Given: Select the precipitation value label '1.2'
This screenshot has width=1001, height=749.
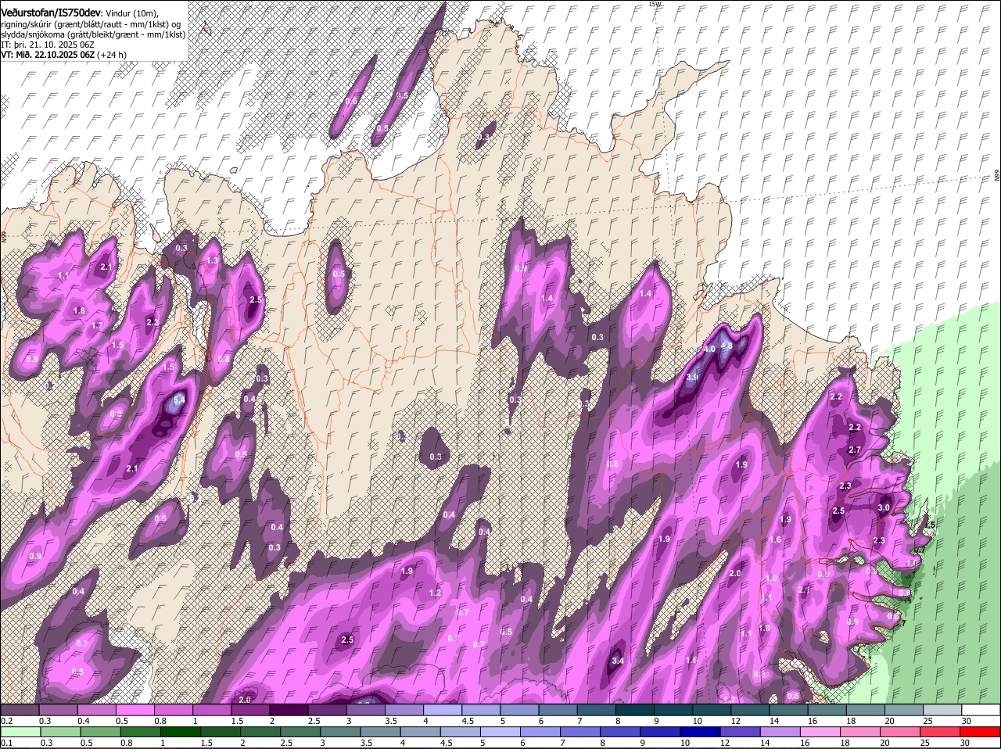Looking at the screenshot, I should pos(436,593).
